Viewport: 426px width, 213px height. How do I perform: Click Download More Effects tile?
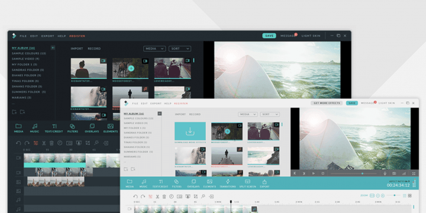pyautogui.click(x=190, y=131)
